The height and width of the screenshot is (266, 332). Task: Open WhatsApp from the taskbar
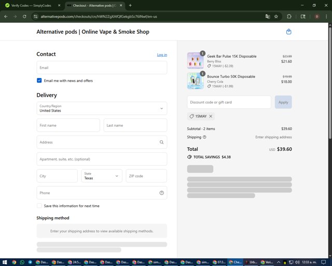22,262
